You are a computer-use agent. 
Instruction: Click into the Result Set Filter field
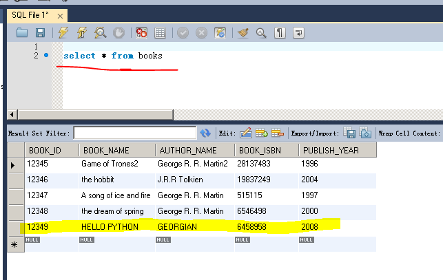135,133
